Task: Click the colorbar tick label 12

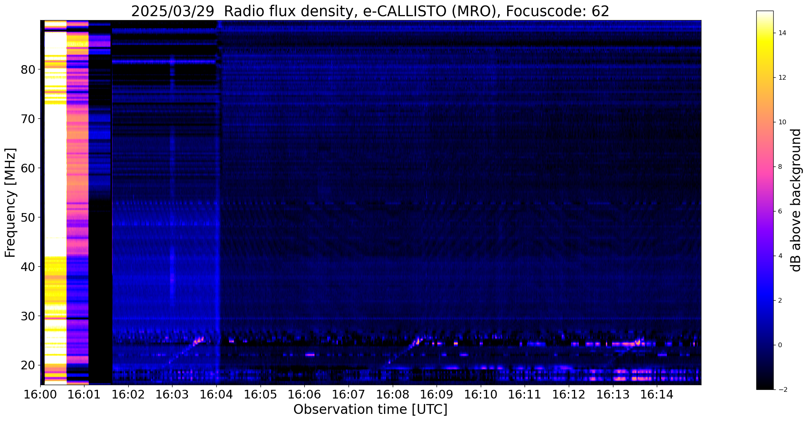Action: [782, 78]
